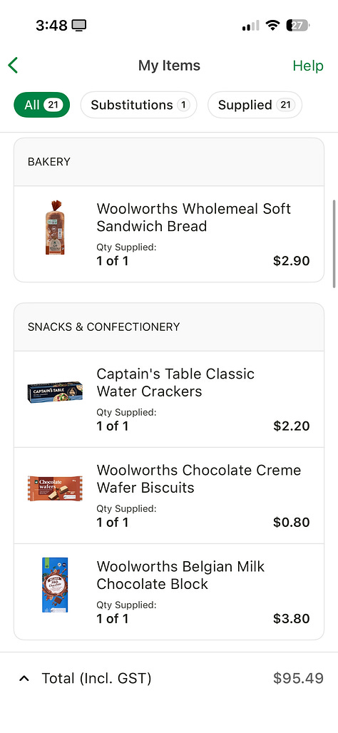
Task: Tap the Wholemeal Soft Sandwich Bread thumbnail
Action: pos(55,227)
